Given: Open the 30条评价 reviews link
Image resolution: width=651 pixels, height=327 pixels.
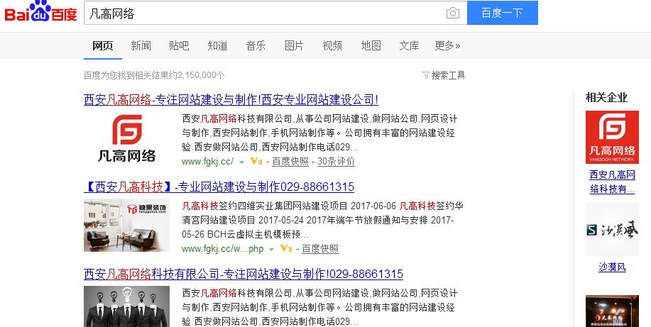Looking at the screenshot, I should (x=336, y=162).
